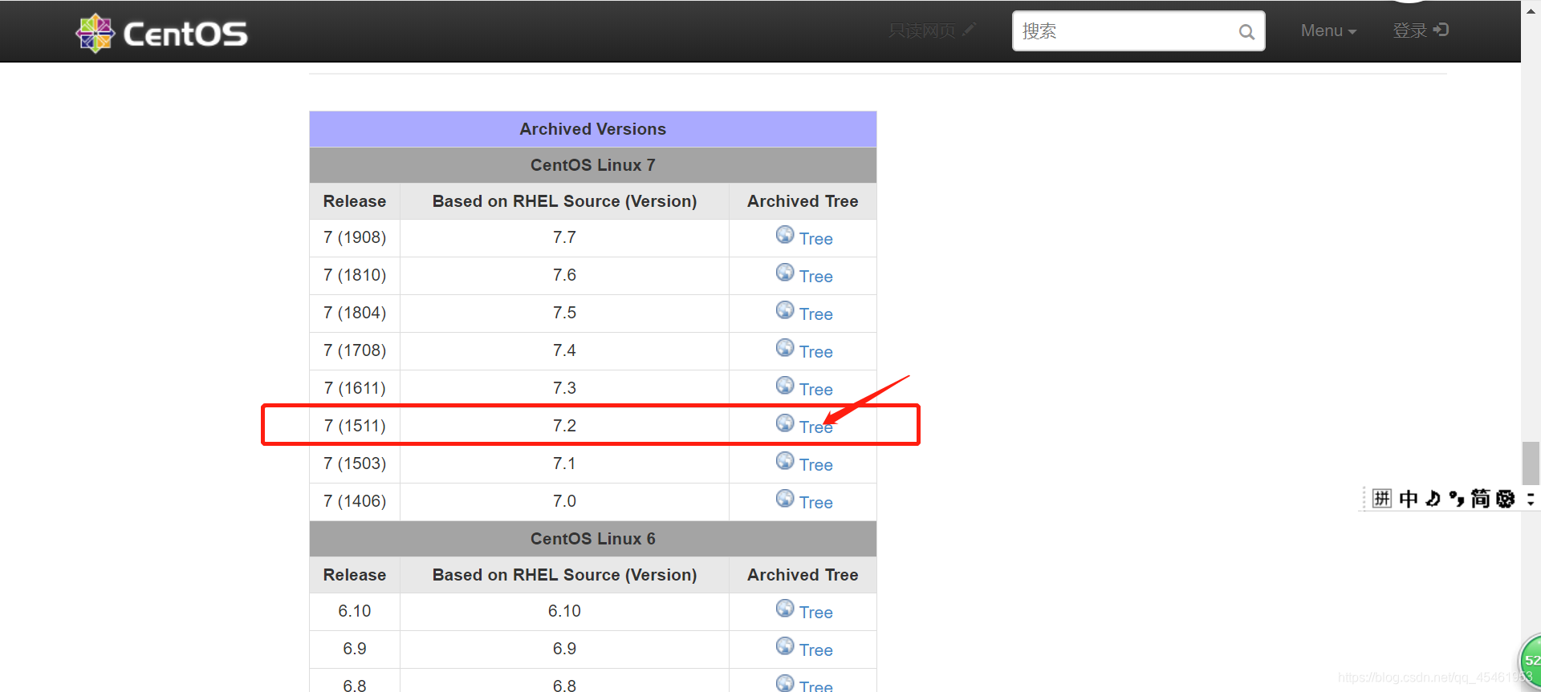Focus the 搜索 search input field
1541x692 pixels.
(x=1138, y=31)
